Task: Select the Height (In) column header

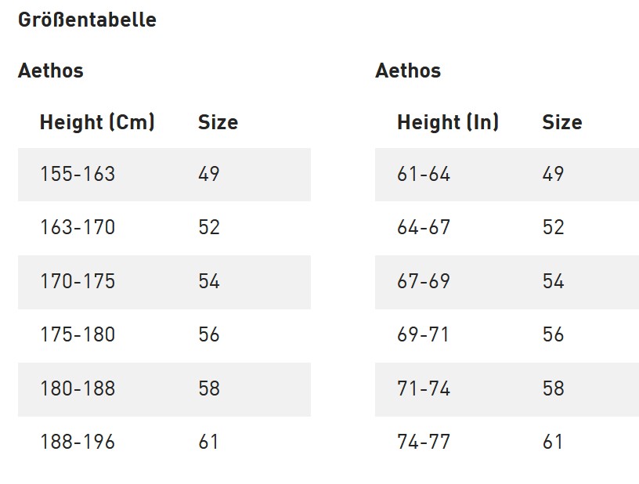Action: tap(447, 122)
